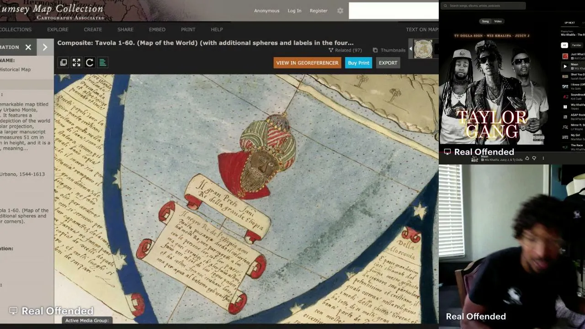Select the Up Next tab
Viewport: 585px width, 329px height.
click(569, 23)
